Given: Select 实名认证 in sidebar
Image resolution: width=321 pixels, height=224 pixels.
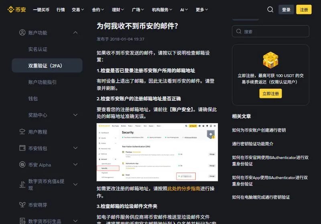Looking at the screenshot, I should [x=38, y=49].
